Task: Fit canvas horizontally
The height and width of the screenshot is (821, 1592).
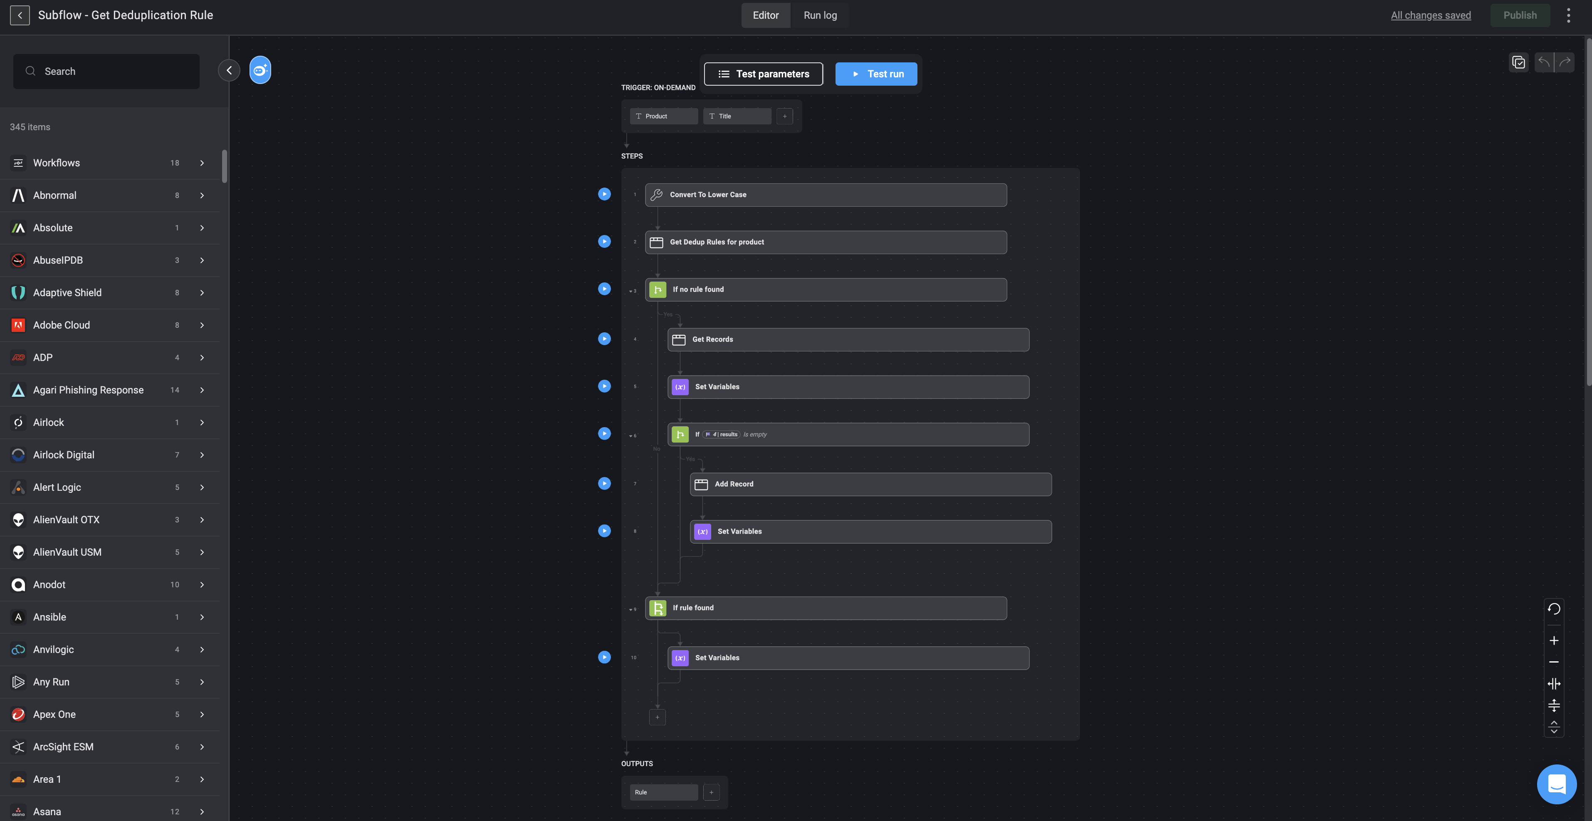Action: [1554, 684]
